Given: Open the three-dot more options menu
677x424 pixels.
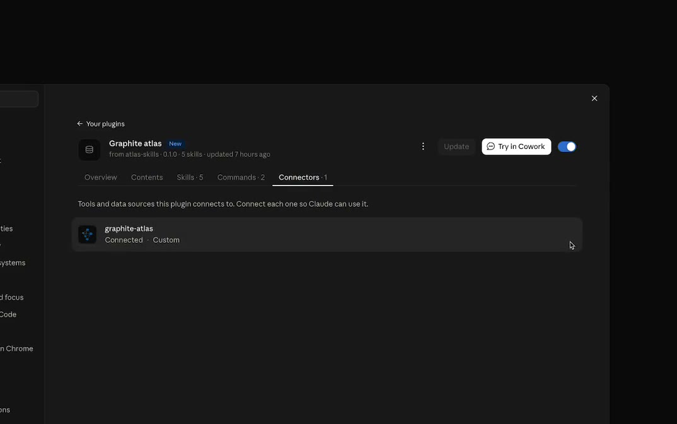Looking at the screenshot, I should [423, 146].
